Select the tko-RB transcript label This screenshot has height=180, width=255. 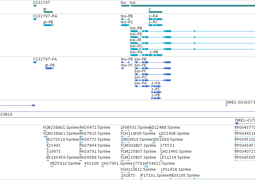[x=127, y=16]
